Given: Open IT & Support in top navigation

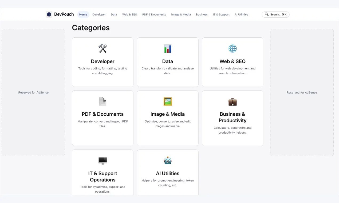Looking at the screenshot, I should point(221,14).
